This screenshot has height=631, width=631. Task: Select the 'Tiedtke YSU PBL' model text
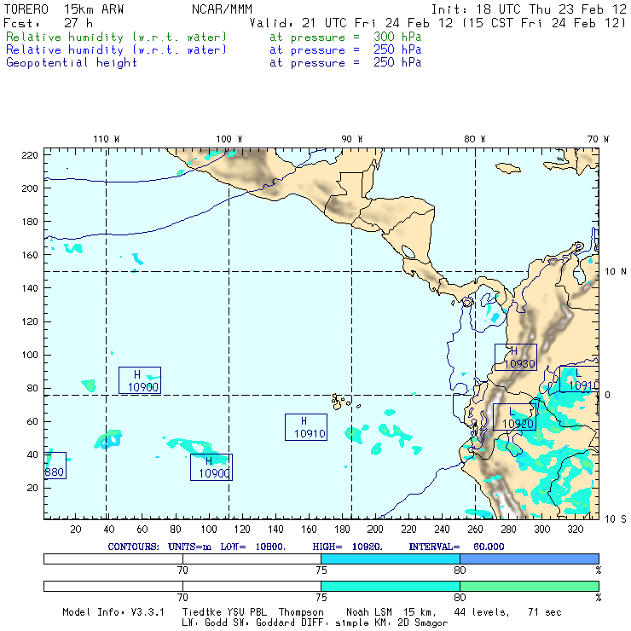[224, 612]
